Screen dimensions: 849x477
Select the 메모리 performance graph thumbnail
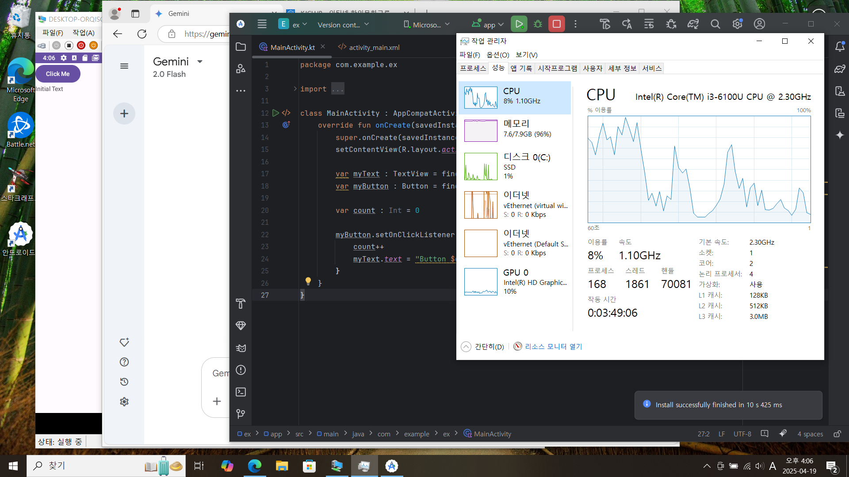tap(481, 131)
